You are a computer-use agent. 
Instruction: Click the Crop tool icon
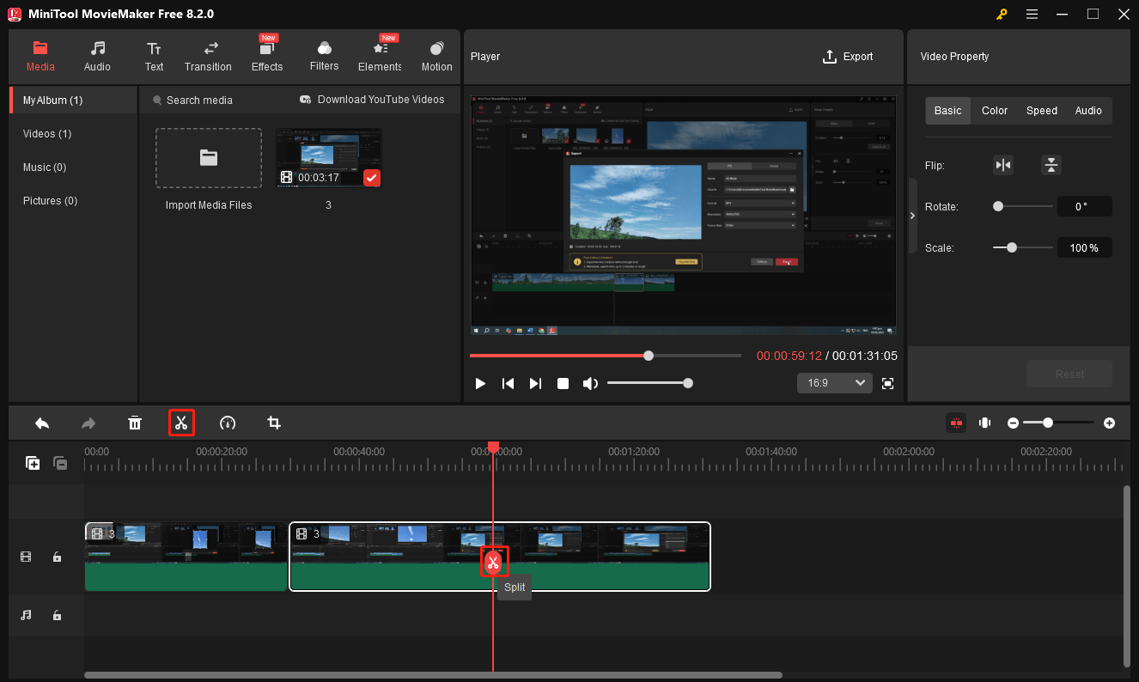pyautogui.click(x=274, y=423)
